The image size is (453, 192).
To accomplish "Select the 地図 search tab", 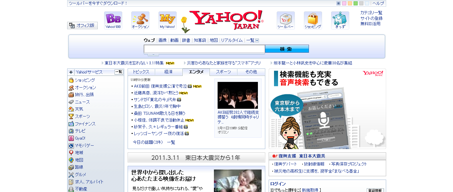I will pos(214,40).
